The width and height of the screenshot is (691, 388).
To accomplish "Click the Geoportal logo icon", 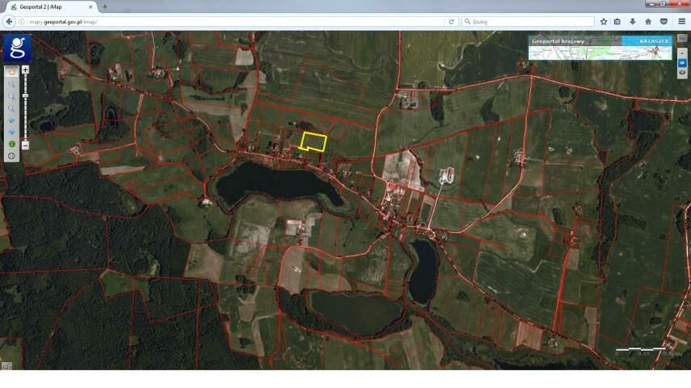I will 17,48.
